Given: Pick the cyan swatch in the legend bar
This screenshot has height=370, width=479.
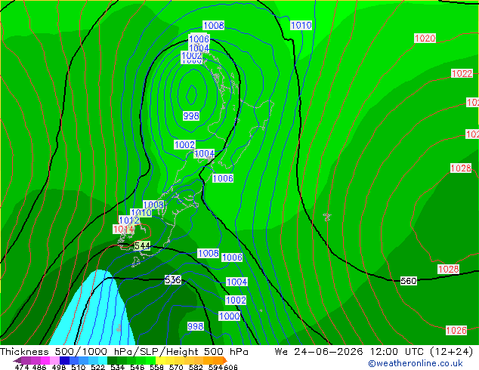Looking at the screenshot, I should pyautogui.click(x=103, y=360).
